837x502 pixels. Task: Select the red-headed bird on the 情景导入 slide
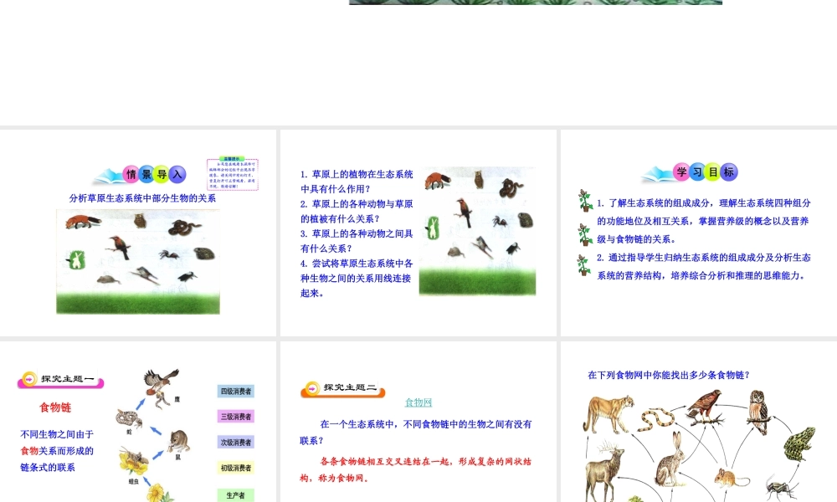(x=120, y=247)
